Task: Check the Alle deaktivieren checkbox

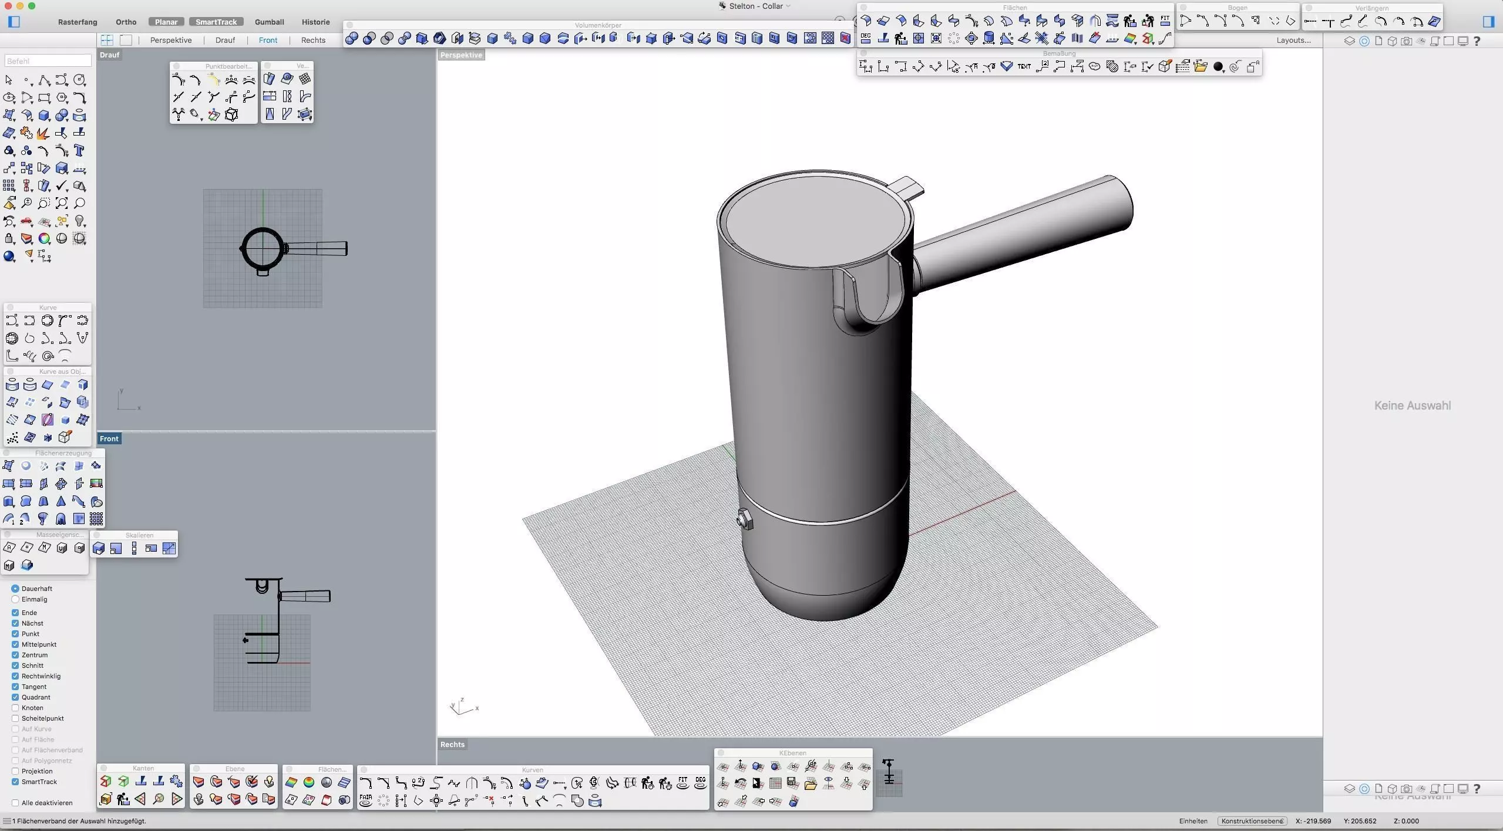Action: tap(15, 803)
